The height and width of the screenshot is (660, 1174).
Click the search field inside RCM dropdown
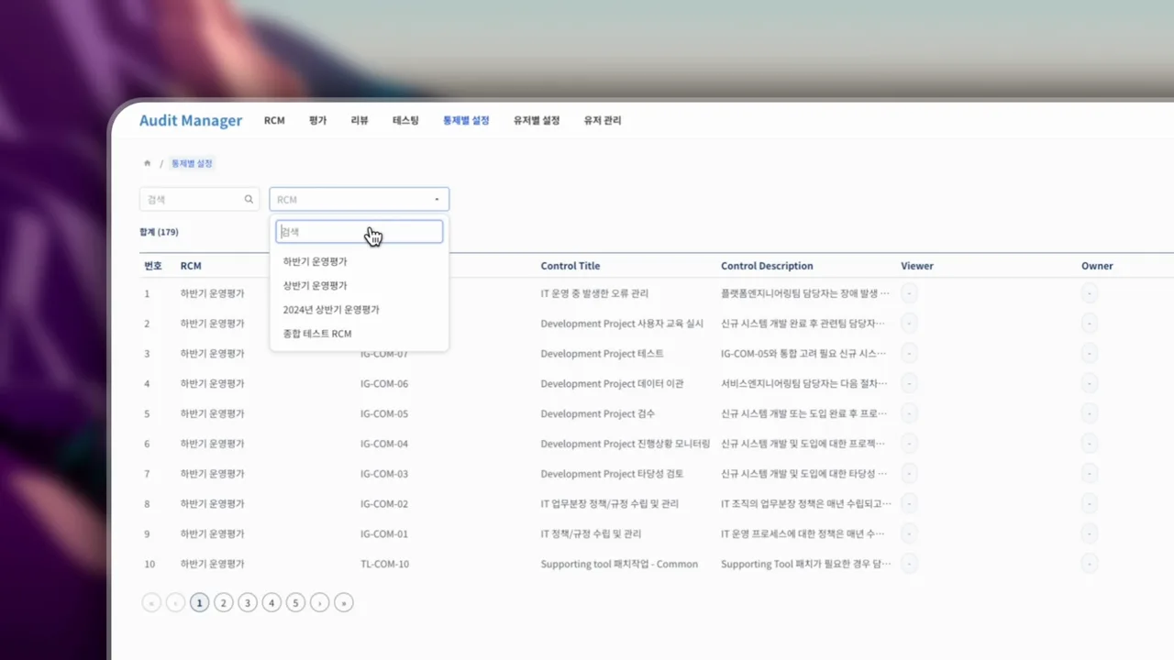pyautogui.click(x=360, y=231)
